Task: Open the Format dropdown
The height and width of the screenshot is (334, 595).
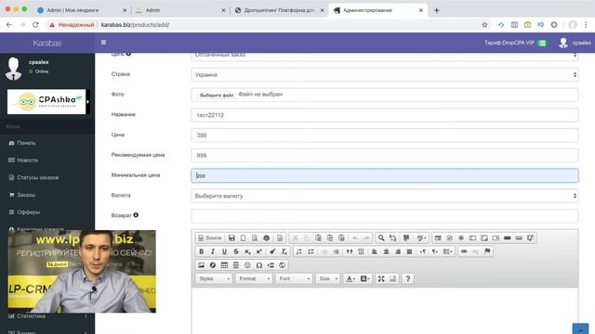Action: point(254,278)
